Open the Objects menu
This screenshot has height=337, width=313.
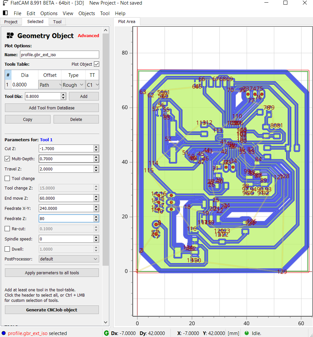click(x=87, y=13)
